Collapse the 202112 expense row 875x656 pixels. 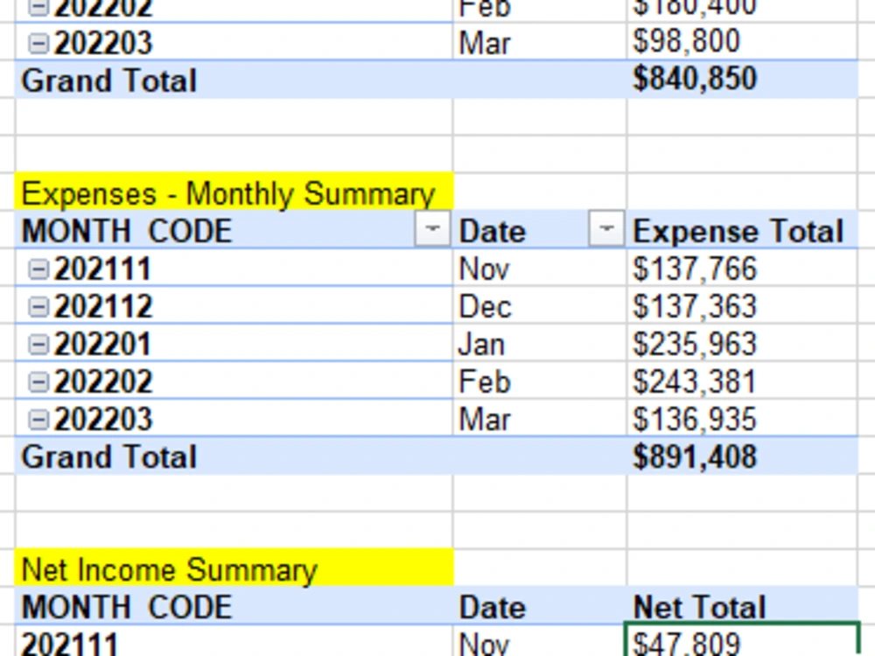[38, 307]
